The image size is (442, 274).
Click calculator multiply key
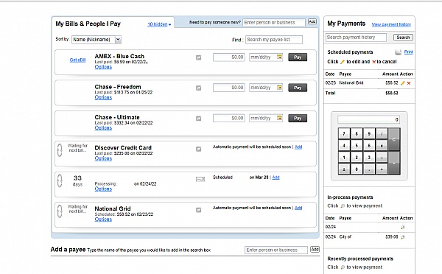(382, 146)
